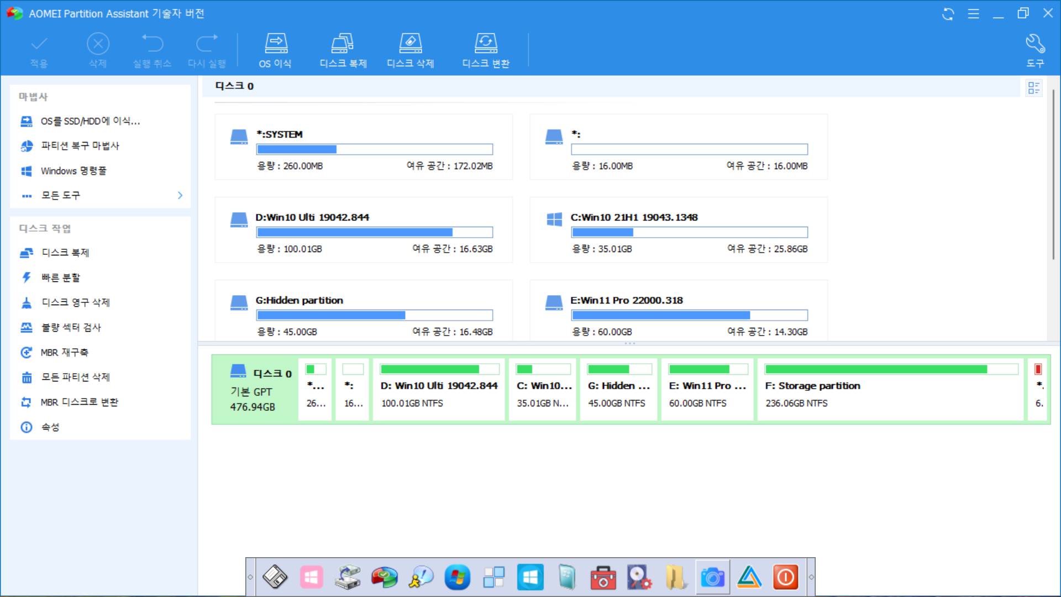
Task: Open the hamburger menu in title bar
Action: coord(974,14)
